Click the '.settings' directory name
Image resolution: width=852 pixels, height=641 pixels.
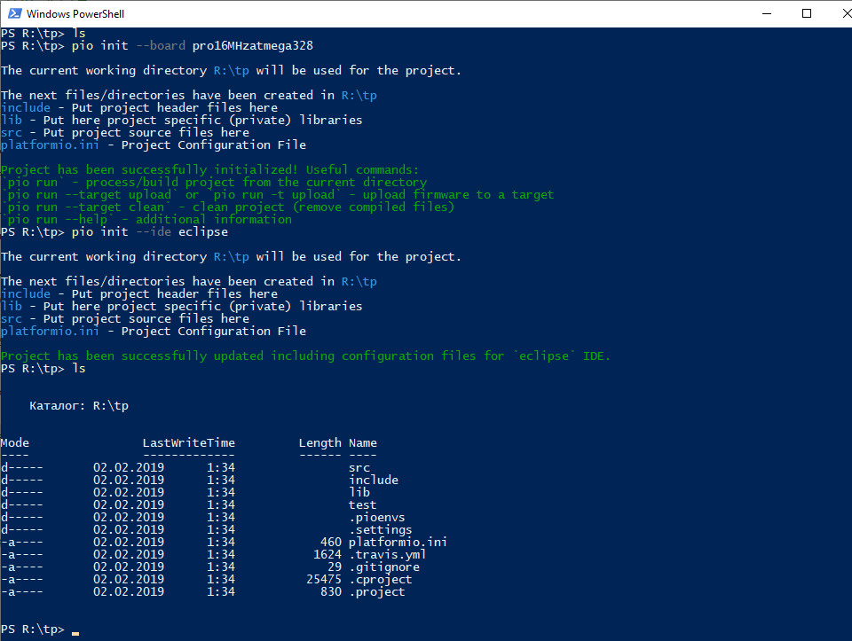(381, 530)
